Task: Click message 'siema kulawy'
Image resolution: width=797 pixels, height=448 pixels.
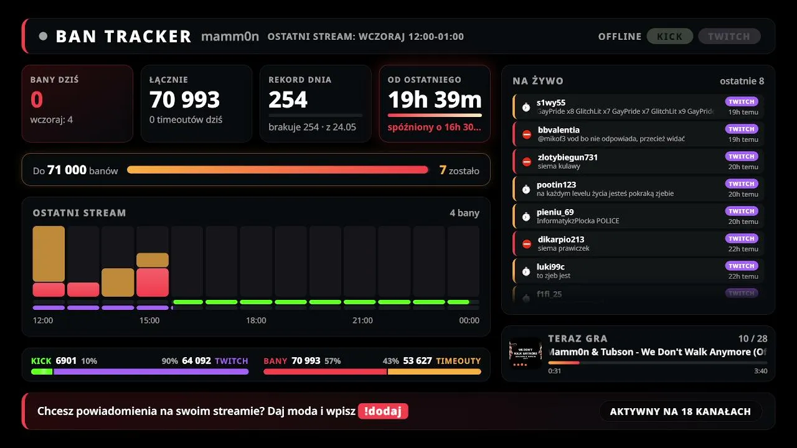Action: [559, 166]
